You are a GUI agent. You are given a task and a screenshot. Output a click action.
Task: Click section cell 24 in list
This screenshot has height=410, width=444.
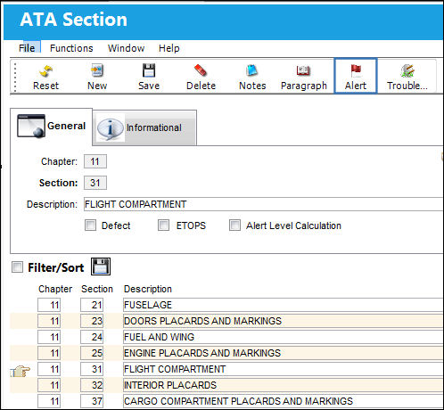92,337
